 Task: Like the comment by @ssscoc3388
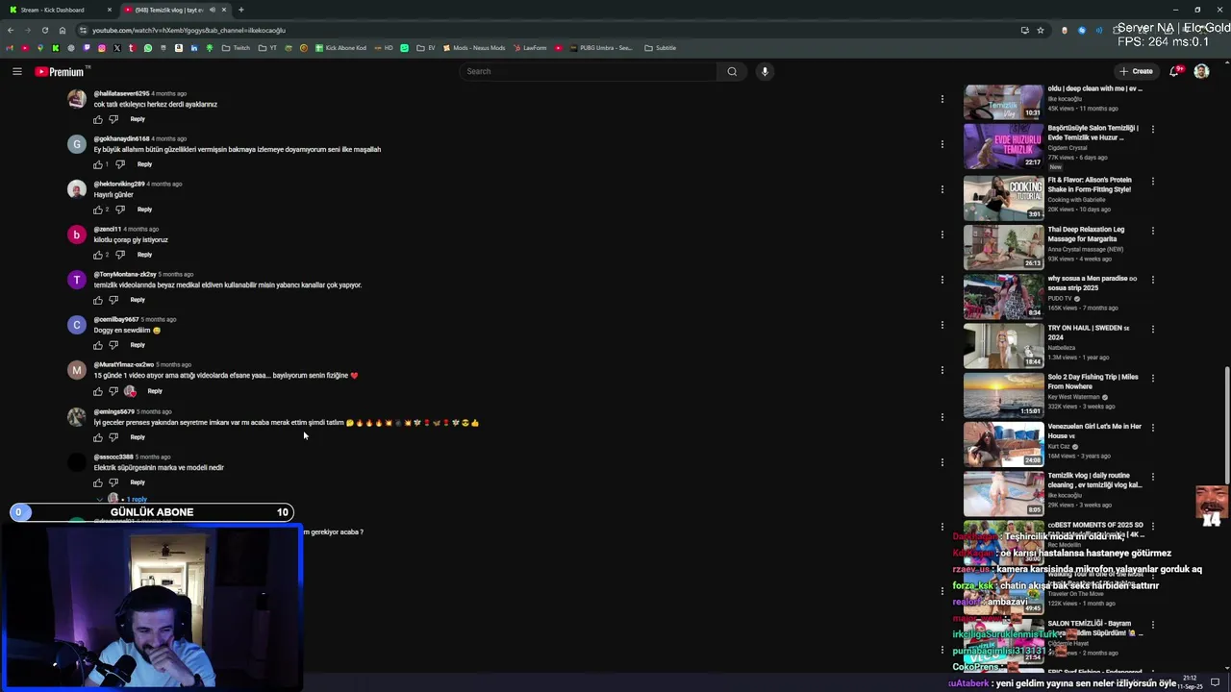[97, 482]
